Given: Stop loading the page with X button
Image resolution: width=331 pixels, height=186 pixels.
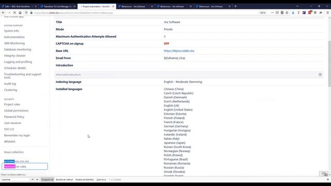Looking at the screenshot, I should (x=14, y=12).
